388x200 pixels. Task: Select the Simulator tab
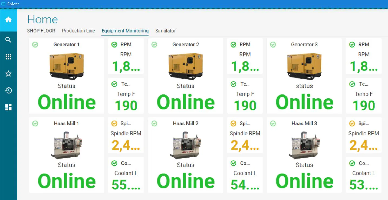pyautogui.click(x=165, y=31)
